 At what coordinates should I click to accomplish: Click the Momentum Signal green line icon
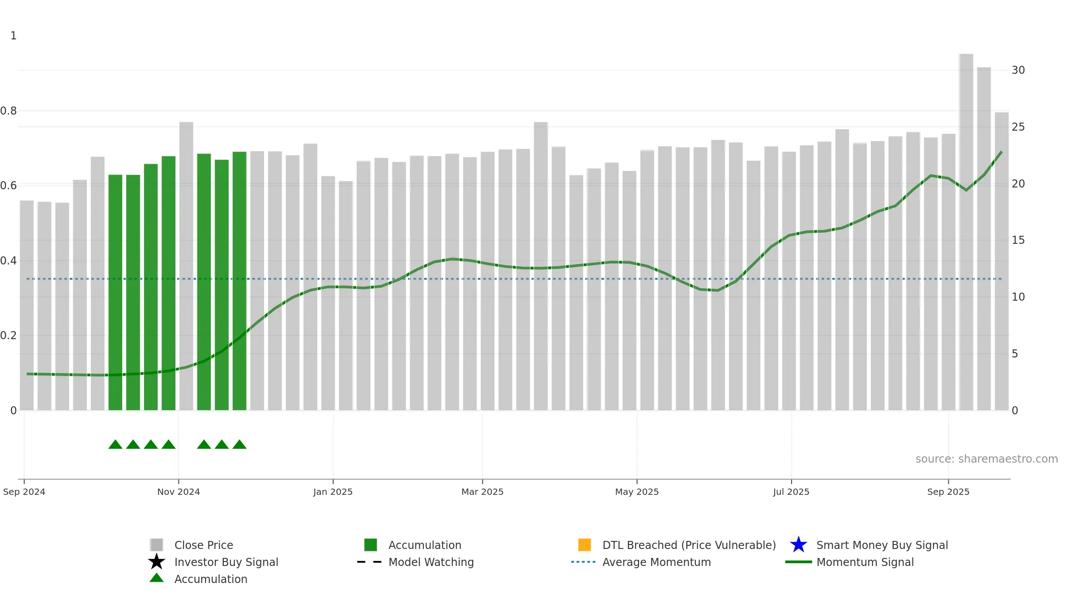pyautogui.click(x=798, y=562)
